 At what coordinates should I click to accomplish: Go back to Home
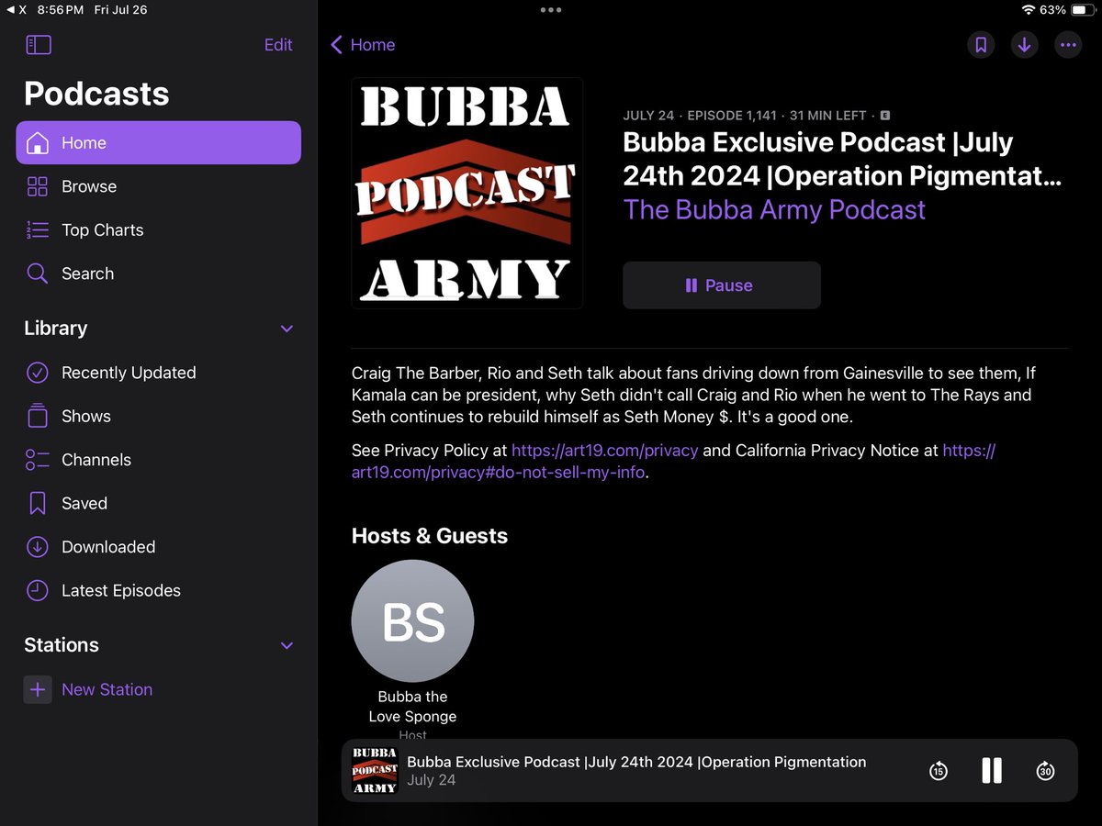tap(363, 45)
